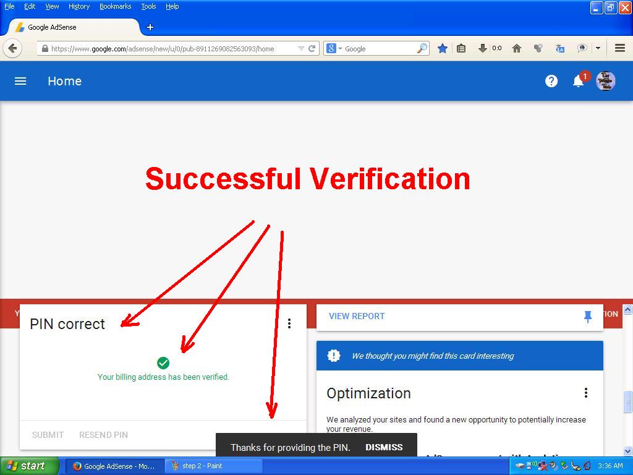Open the Edit menu
Viewport: 633px width, 475px height.
click(30, 6)
